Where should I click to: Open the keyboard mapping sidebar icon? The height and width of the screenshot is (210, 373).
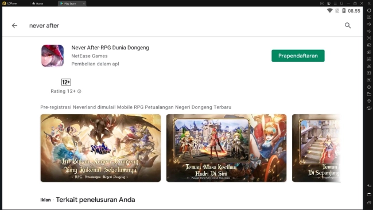pos(369,17)
